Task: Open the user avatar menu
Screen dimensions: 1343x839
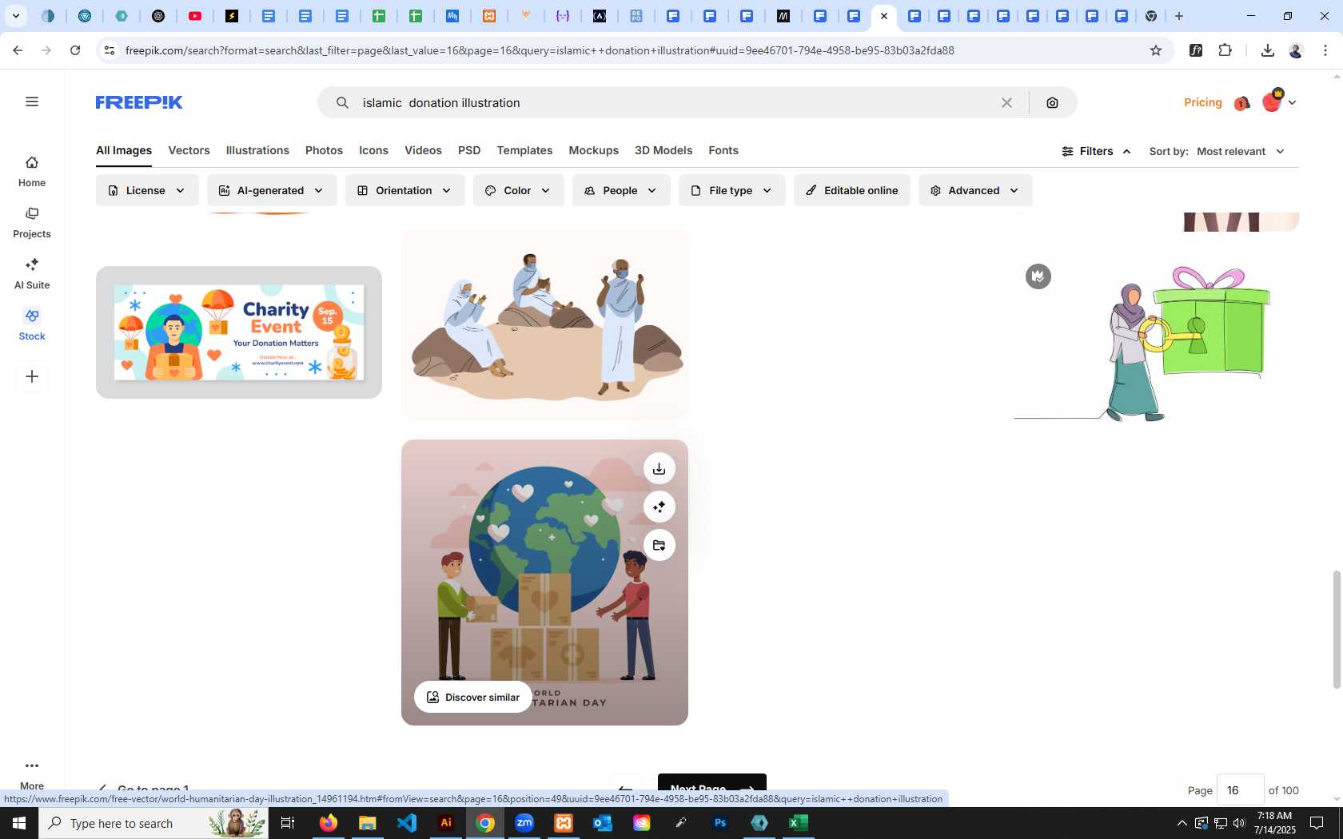Action: tap(1271, 101)
